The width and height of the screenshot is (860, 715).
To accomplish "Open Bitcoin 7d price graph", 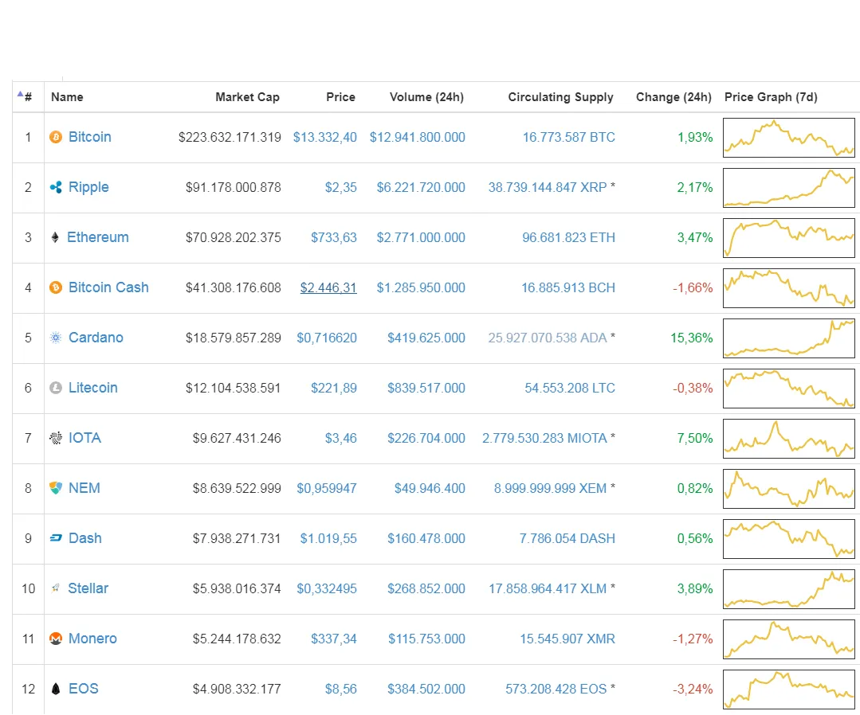I will coord(789,138).
